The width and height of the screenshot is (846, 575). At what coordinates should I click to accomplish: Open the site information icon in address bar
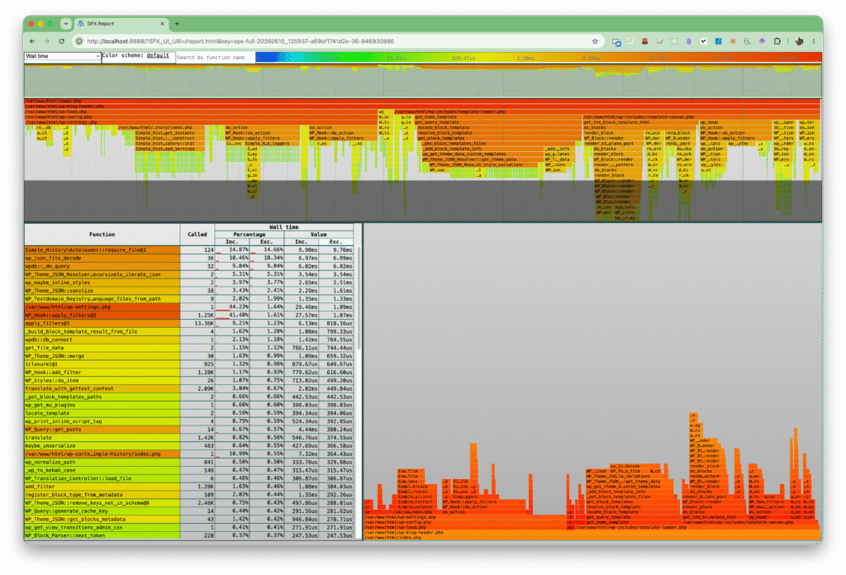(x=79, y=41)
